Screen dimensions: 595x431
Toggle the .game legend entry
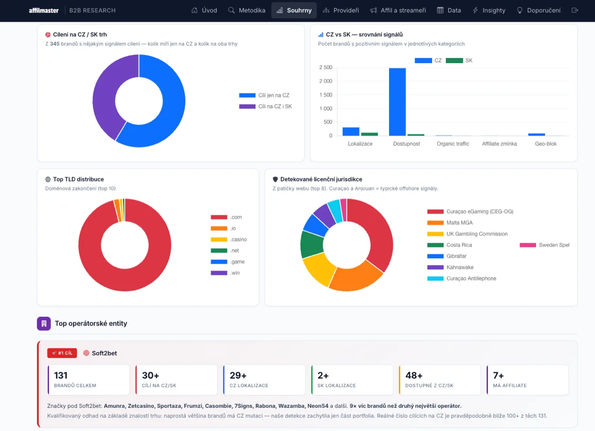pos(227,262)
